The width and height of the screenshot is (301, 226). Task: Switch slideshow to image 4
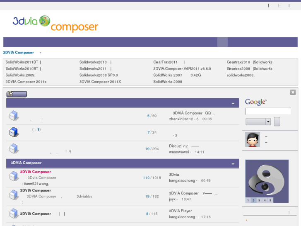click(x=265, y=200)
